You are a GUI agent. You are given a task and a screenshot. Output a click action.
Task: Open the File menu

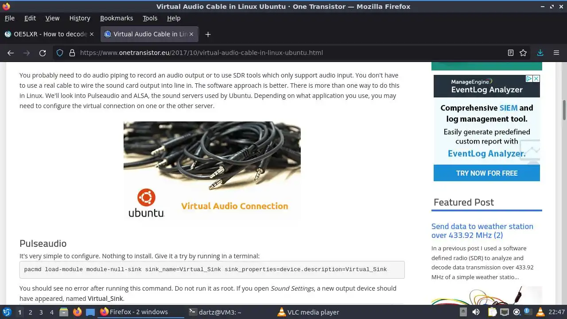click(x=10, y=18)
